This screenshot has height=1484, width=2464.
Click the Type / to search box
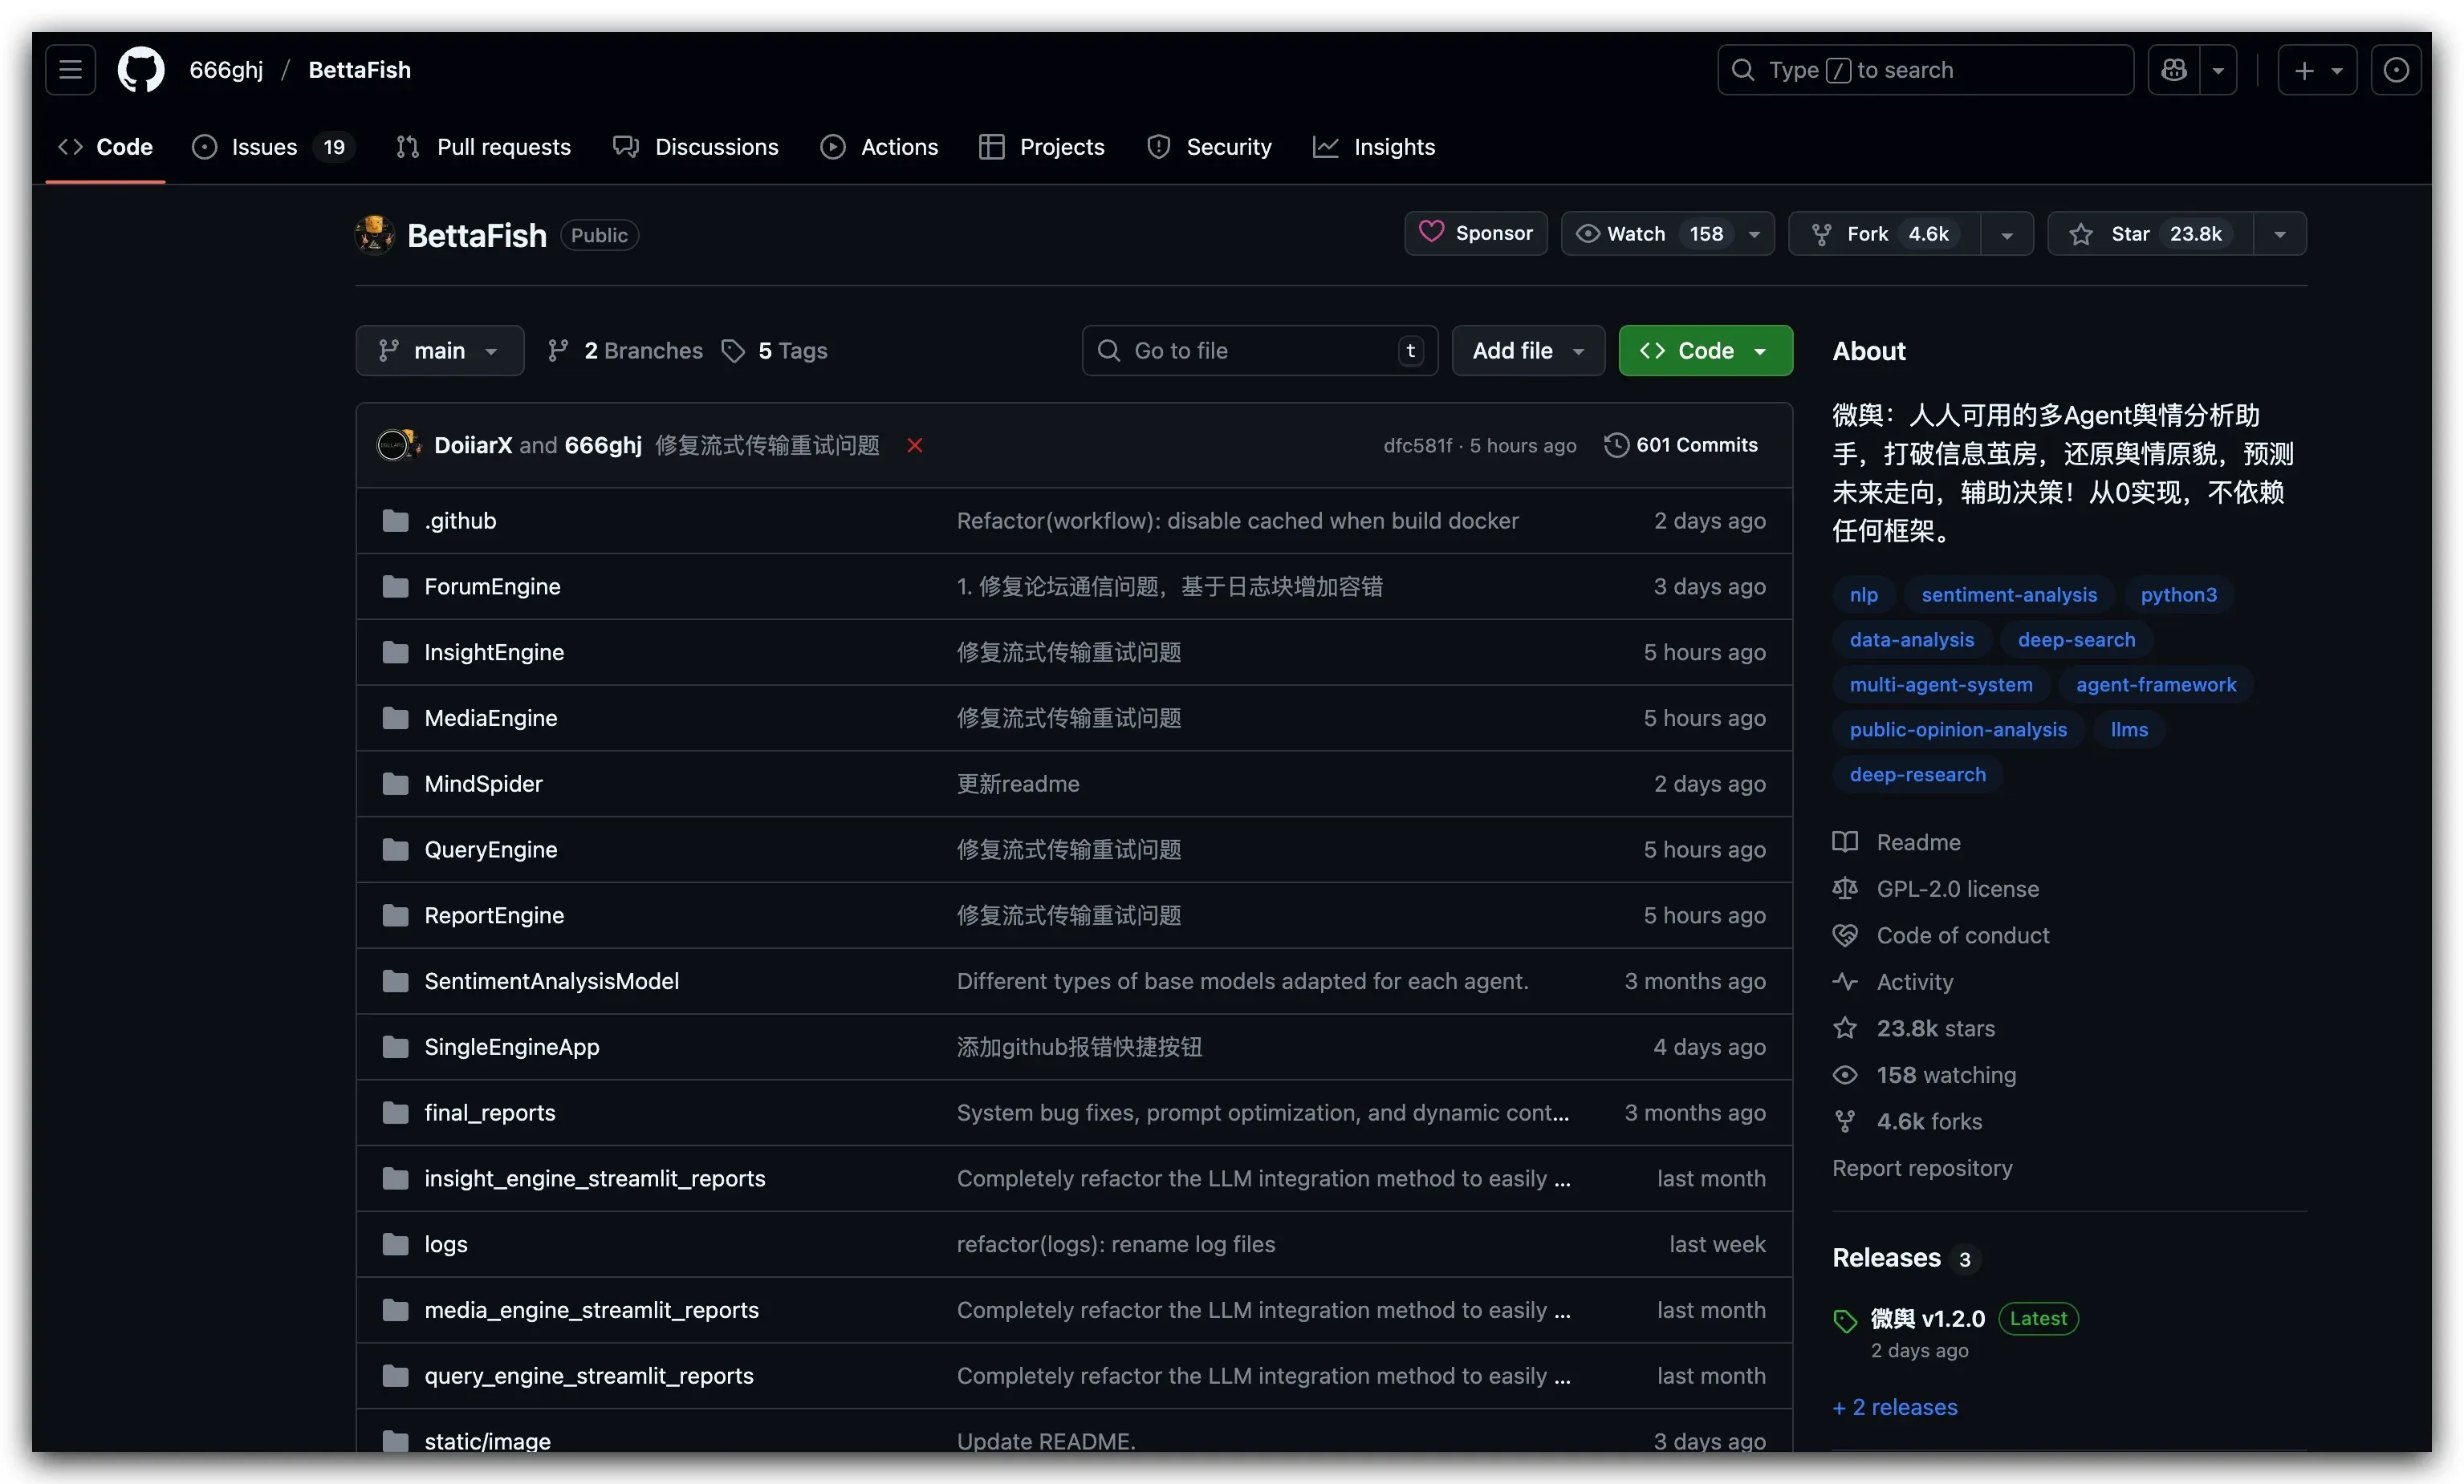[x=1925, y=70]
